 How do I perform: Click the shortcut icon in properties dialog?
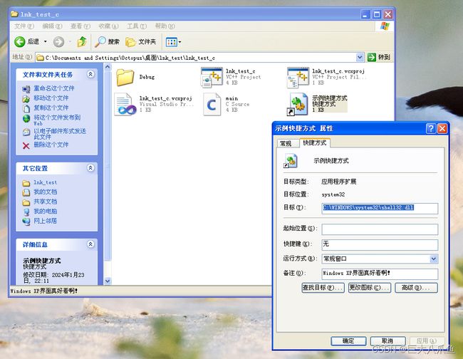click(291, 161)
